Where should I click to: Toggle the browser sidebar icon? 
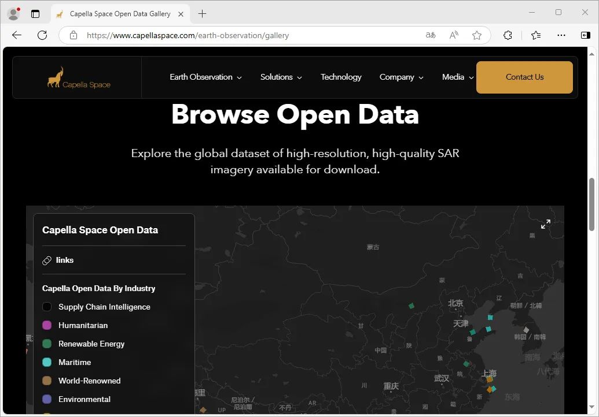[585, 35]
